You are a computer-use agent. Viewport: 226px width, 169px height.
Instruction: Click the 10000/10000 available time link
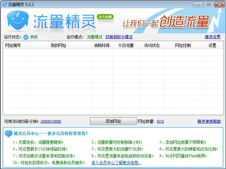tap(51, 122)
